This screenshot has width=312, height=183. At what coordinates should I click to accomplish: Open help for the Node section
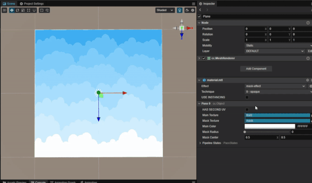pyautogui.click(x=308, y=23)
